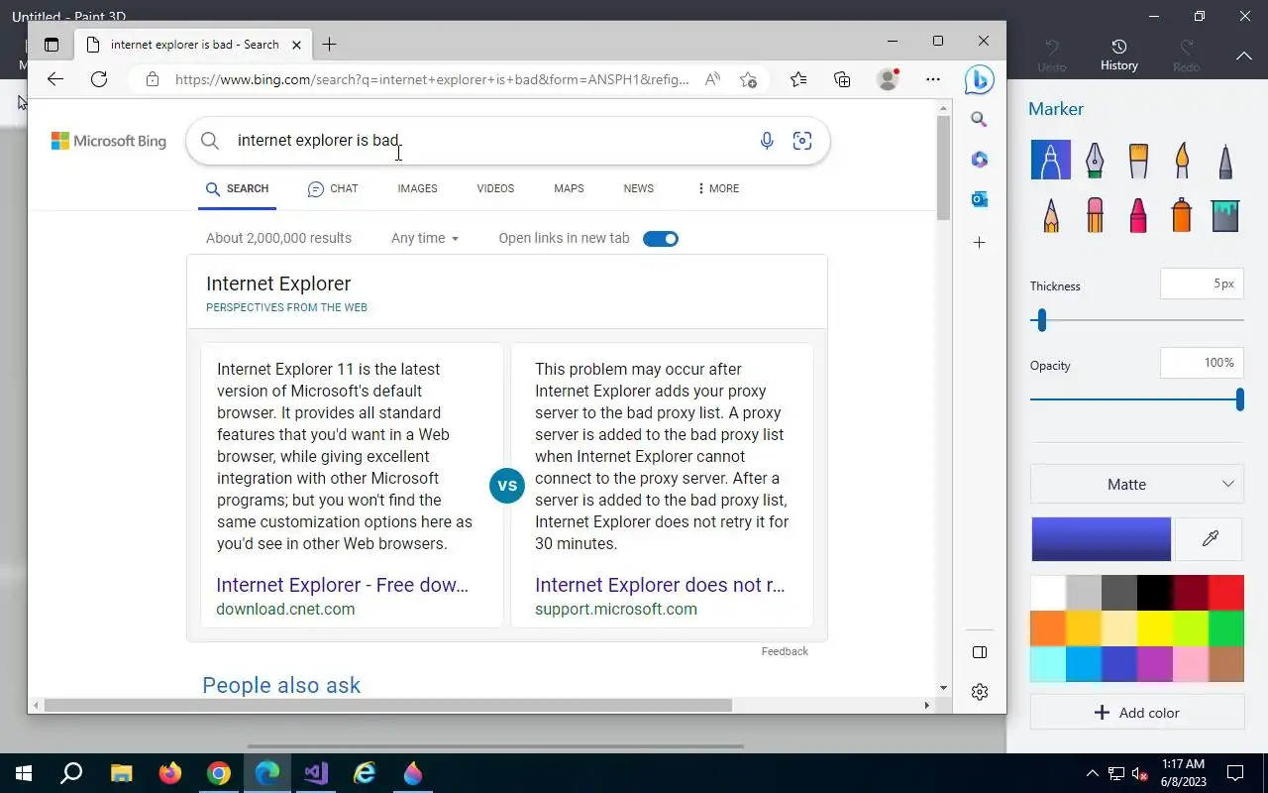Viewport: 1268px width, 793px height.
Task: Select the Oil brush tool
Action: click(x=1138, y=160)
